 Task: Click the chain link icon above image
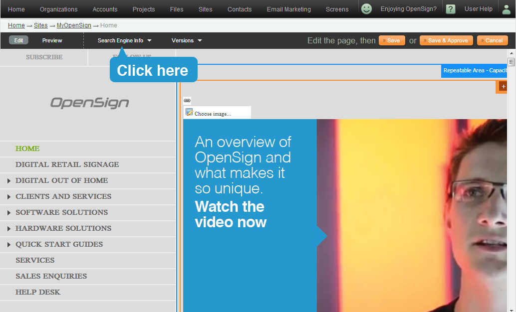(187, 100)
